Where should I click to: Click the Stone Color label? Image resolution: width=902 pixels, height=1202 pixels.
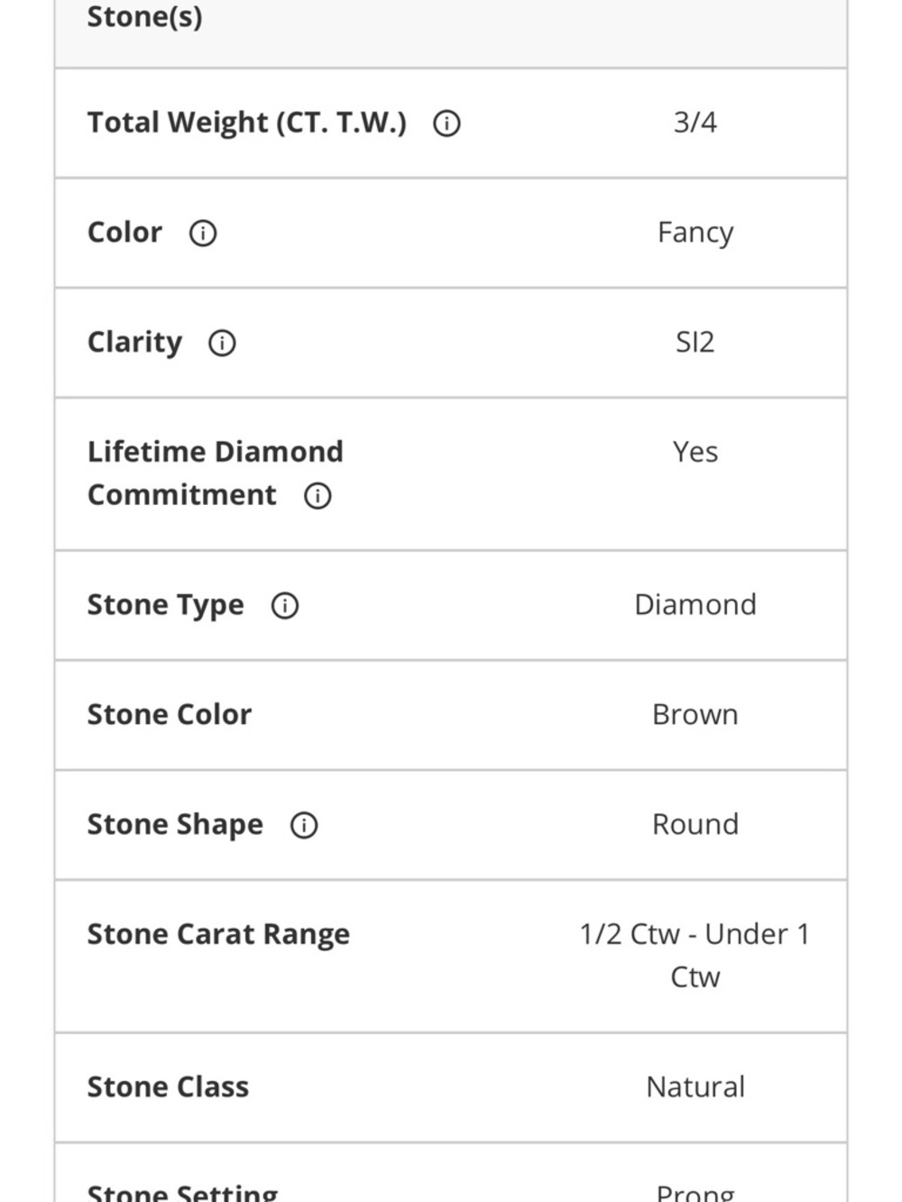[169, 715]
